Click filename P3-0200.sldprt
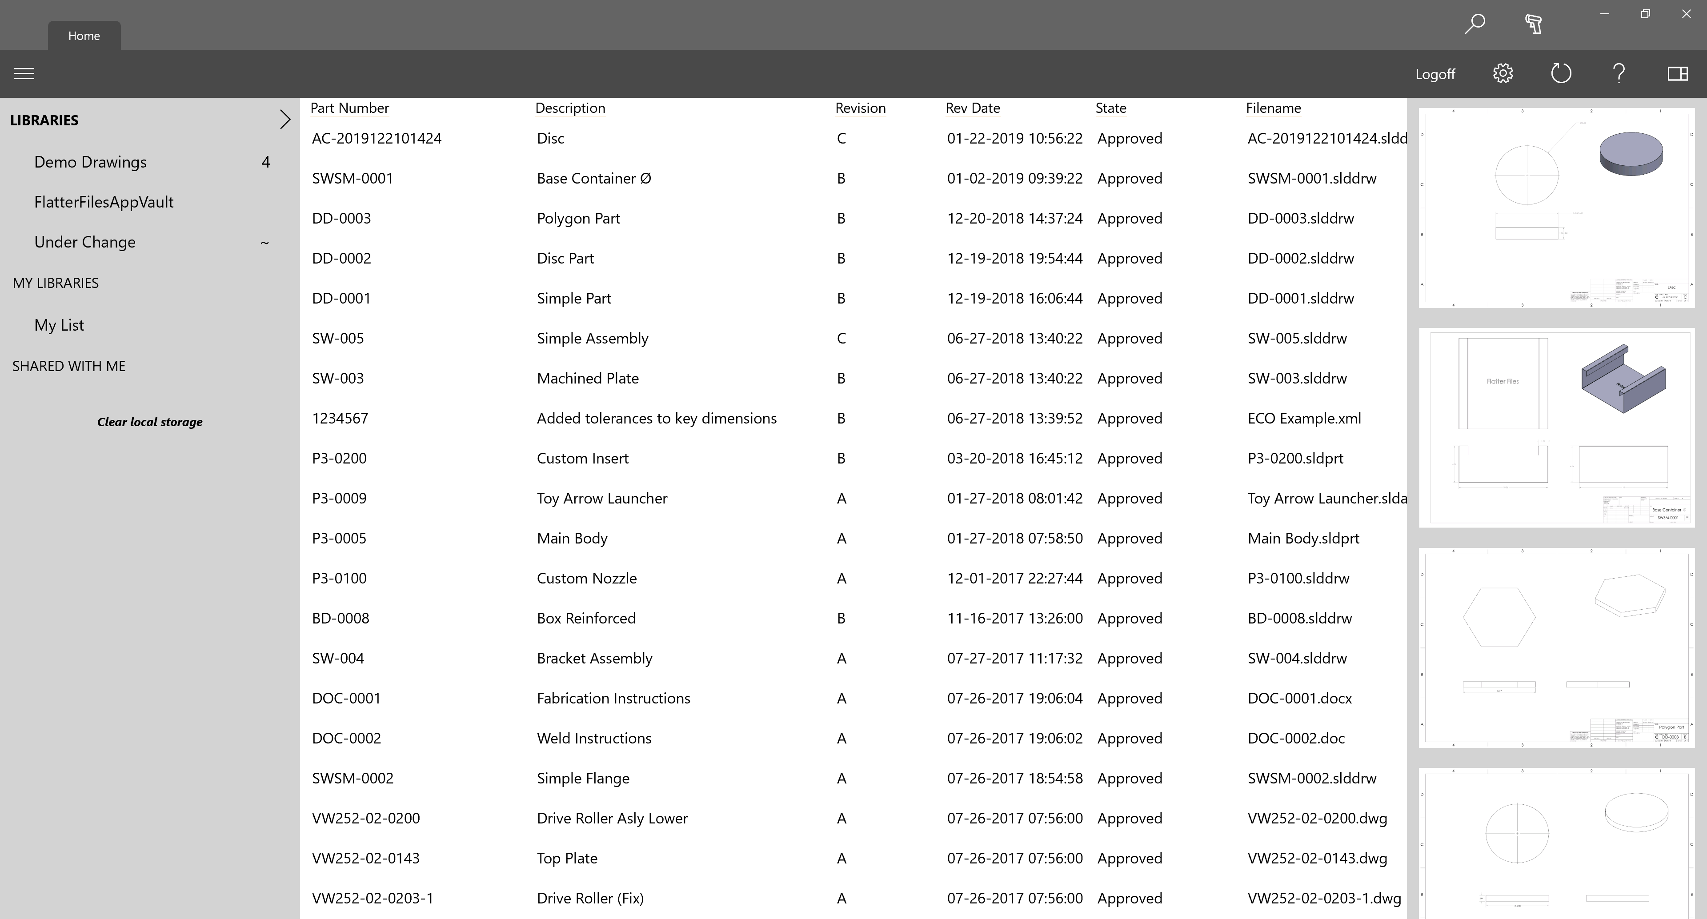Image resolution: width=1707 pixels, height=919 pixels. pyautogui.click(x=1295, y=459)
